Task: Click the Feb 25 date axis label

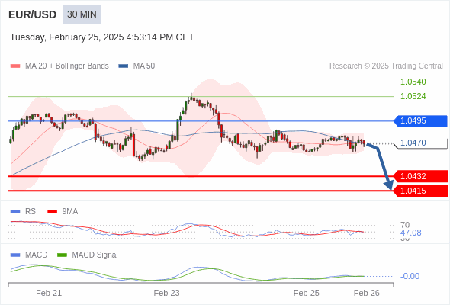Action: tap(306, 293)
